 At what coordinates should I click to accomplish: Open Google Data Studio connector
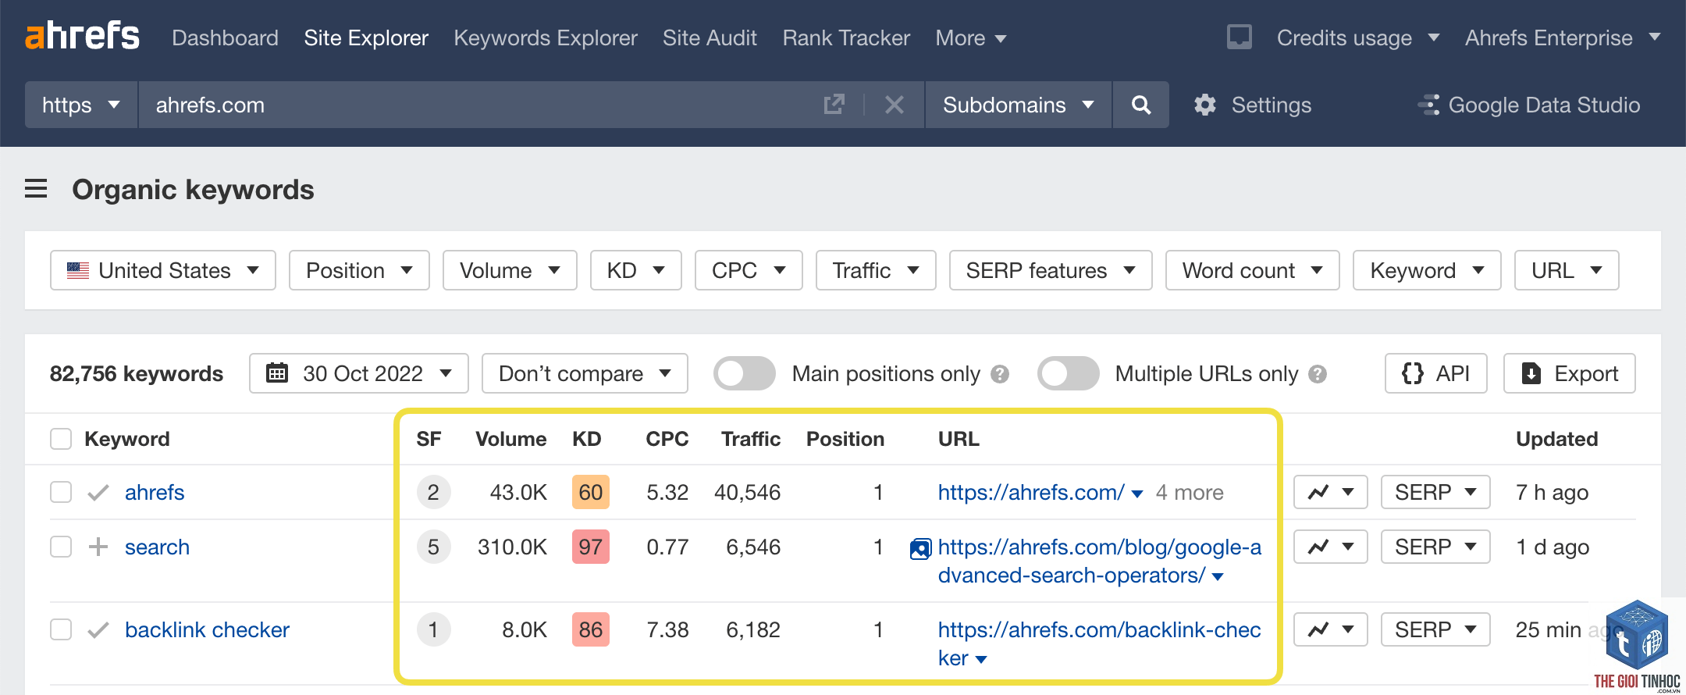point(1528,105)
